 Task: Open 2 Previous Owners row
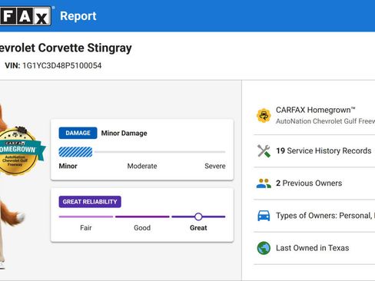click(314, 183)
